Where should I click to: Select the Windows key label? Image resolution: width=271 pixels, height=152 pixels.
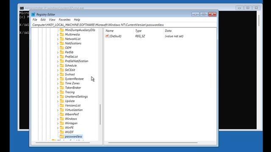[x=71, y=119]
